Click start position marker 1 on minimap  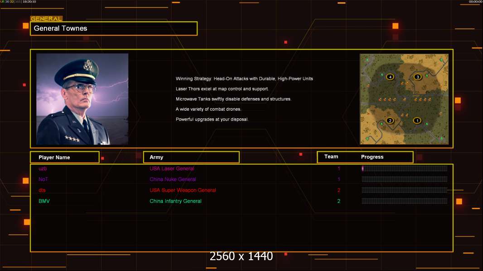(417, 121)
